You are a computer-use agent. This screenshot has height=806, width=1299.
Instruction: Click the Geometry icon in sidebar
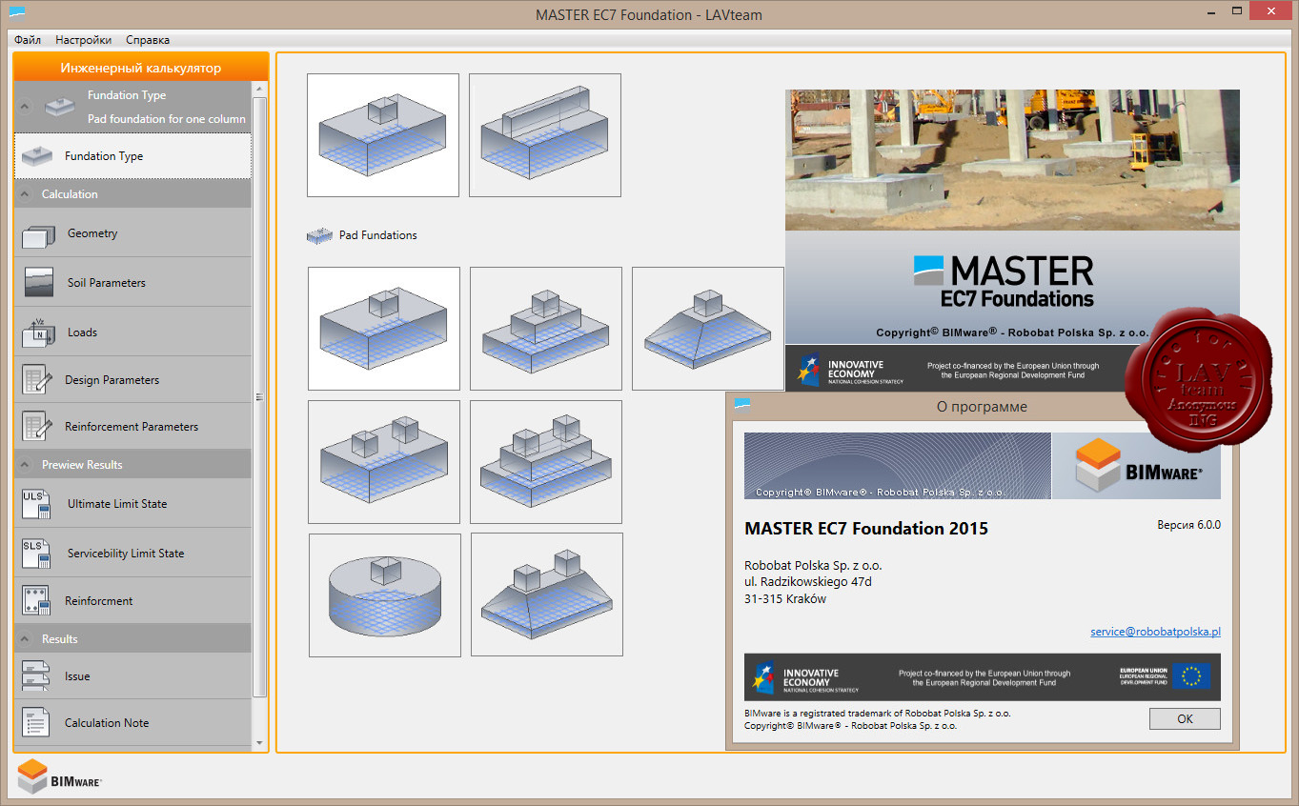(x=39, y=234)
